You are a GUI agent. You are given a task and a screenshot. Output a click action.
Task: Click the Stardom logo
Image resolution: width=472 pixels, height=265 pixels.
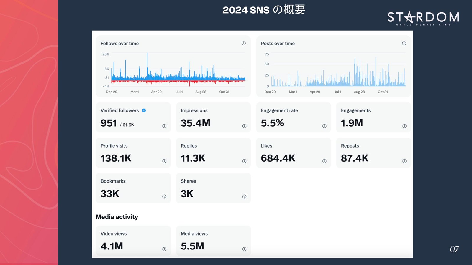(x=423, y=18)
